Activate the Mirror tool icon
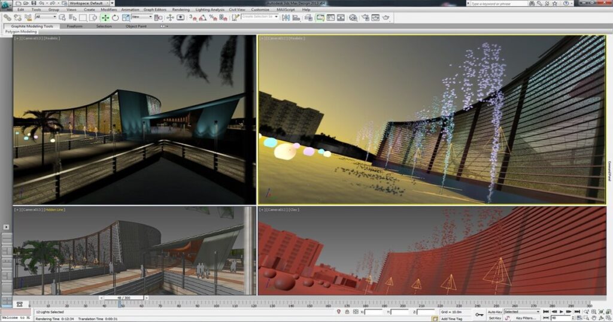The height and width of the screenshot is (322, 613). click(x=286, y=17)
